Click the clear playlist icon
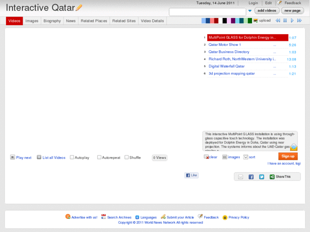The height and width of the screenshot is (232, 310). (206, 157)
